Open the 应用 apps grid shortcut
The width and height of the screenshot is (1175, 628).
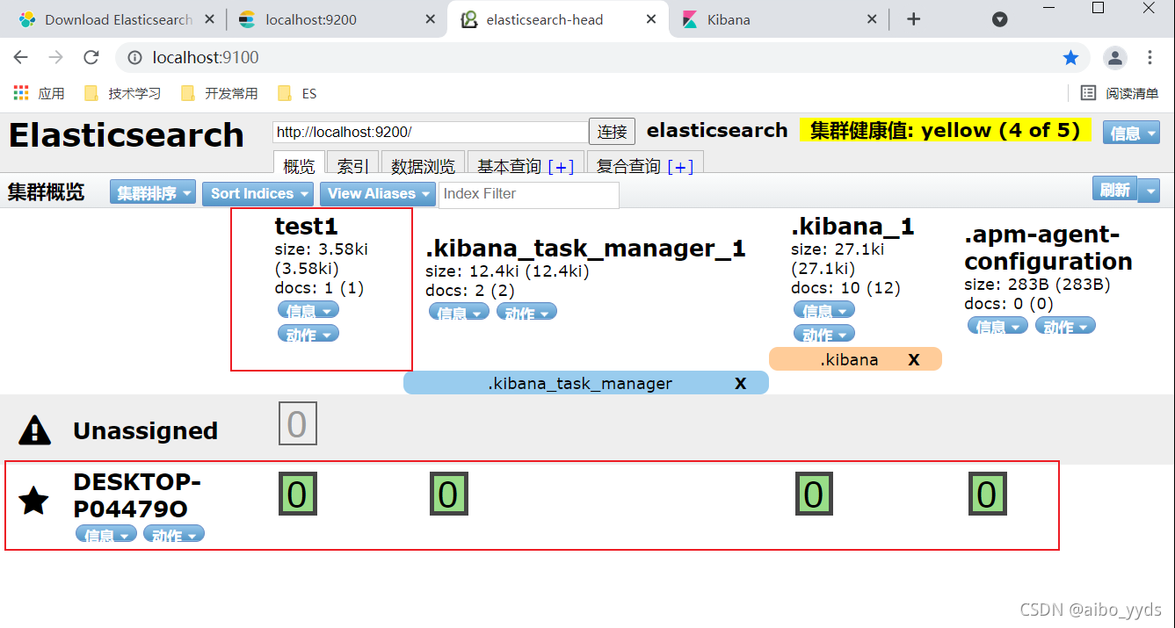point(40,93)
